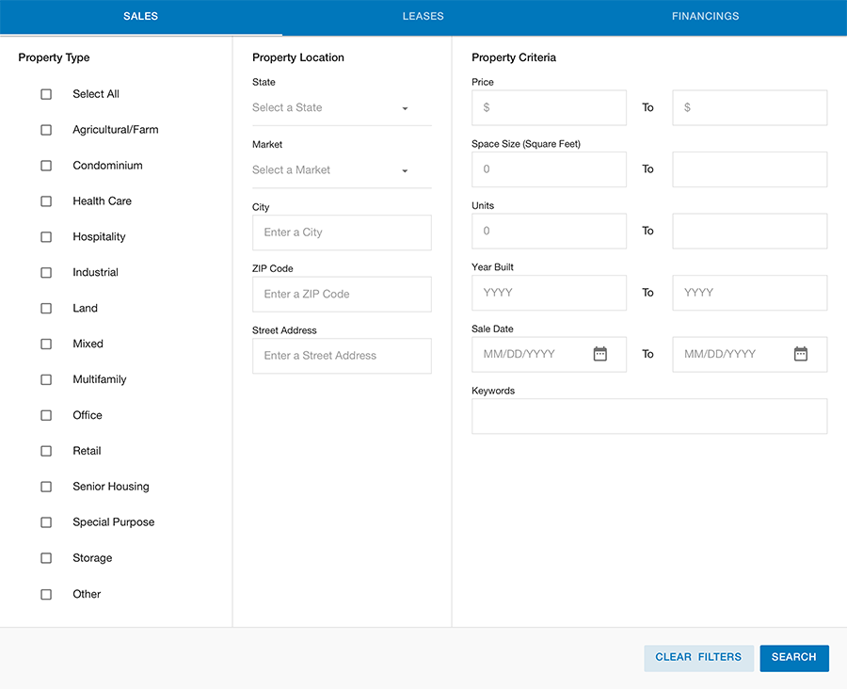
Task: Select the minimum Price input field
Action: (549, 108)
